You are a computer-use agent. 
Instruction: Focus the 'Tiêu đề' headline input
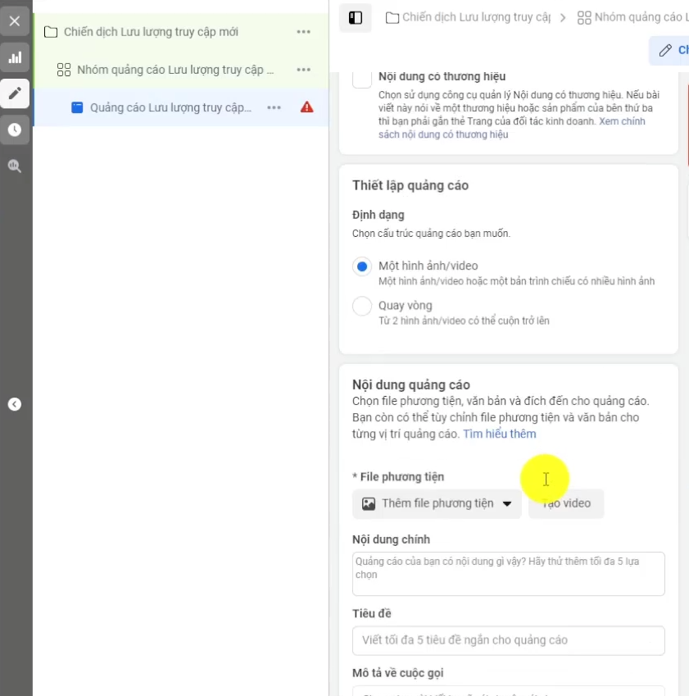pos(509,640)
